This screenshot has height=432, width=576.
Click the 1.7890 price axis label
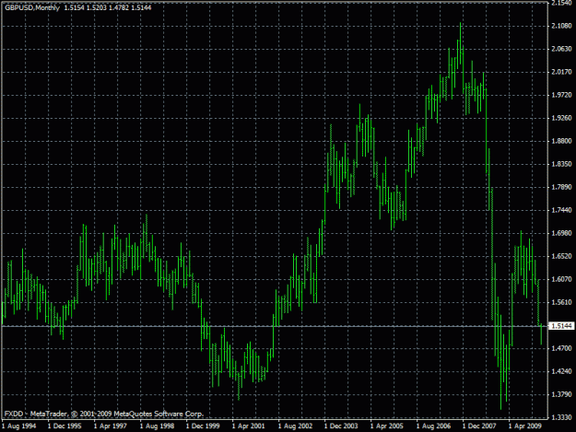[x=561, y=187]
